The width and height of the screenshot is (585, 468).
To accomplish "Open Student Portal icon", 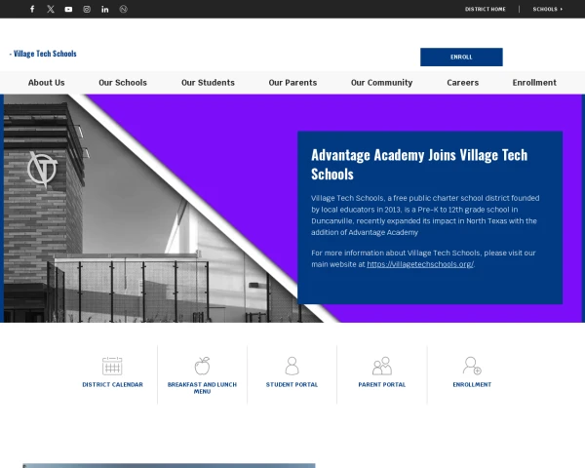I will point(292,366).
